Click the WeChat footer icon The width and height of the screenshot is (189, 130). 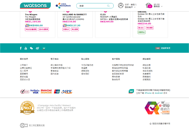click(31, 48)
